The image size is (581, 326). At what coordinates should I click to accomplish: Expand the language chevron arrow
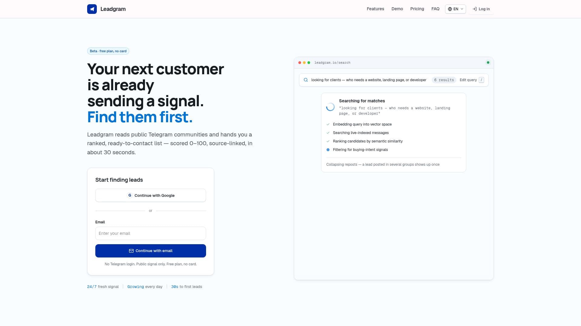pos(462,9)
